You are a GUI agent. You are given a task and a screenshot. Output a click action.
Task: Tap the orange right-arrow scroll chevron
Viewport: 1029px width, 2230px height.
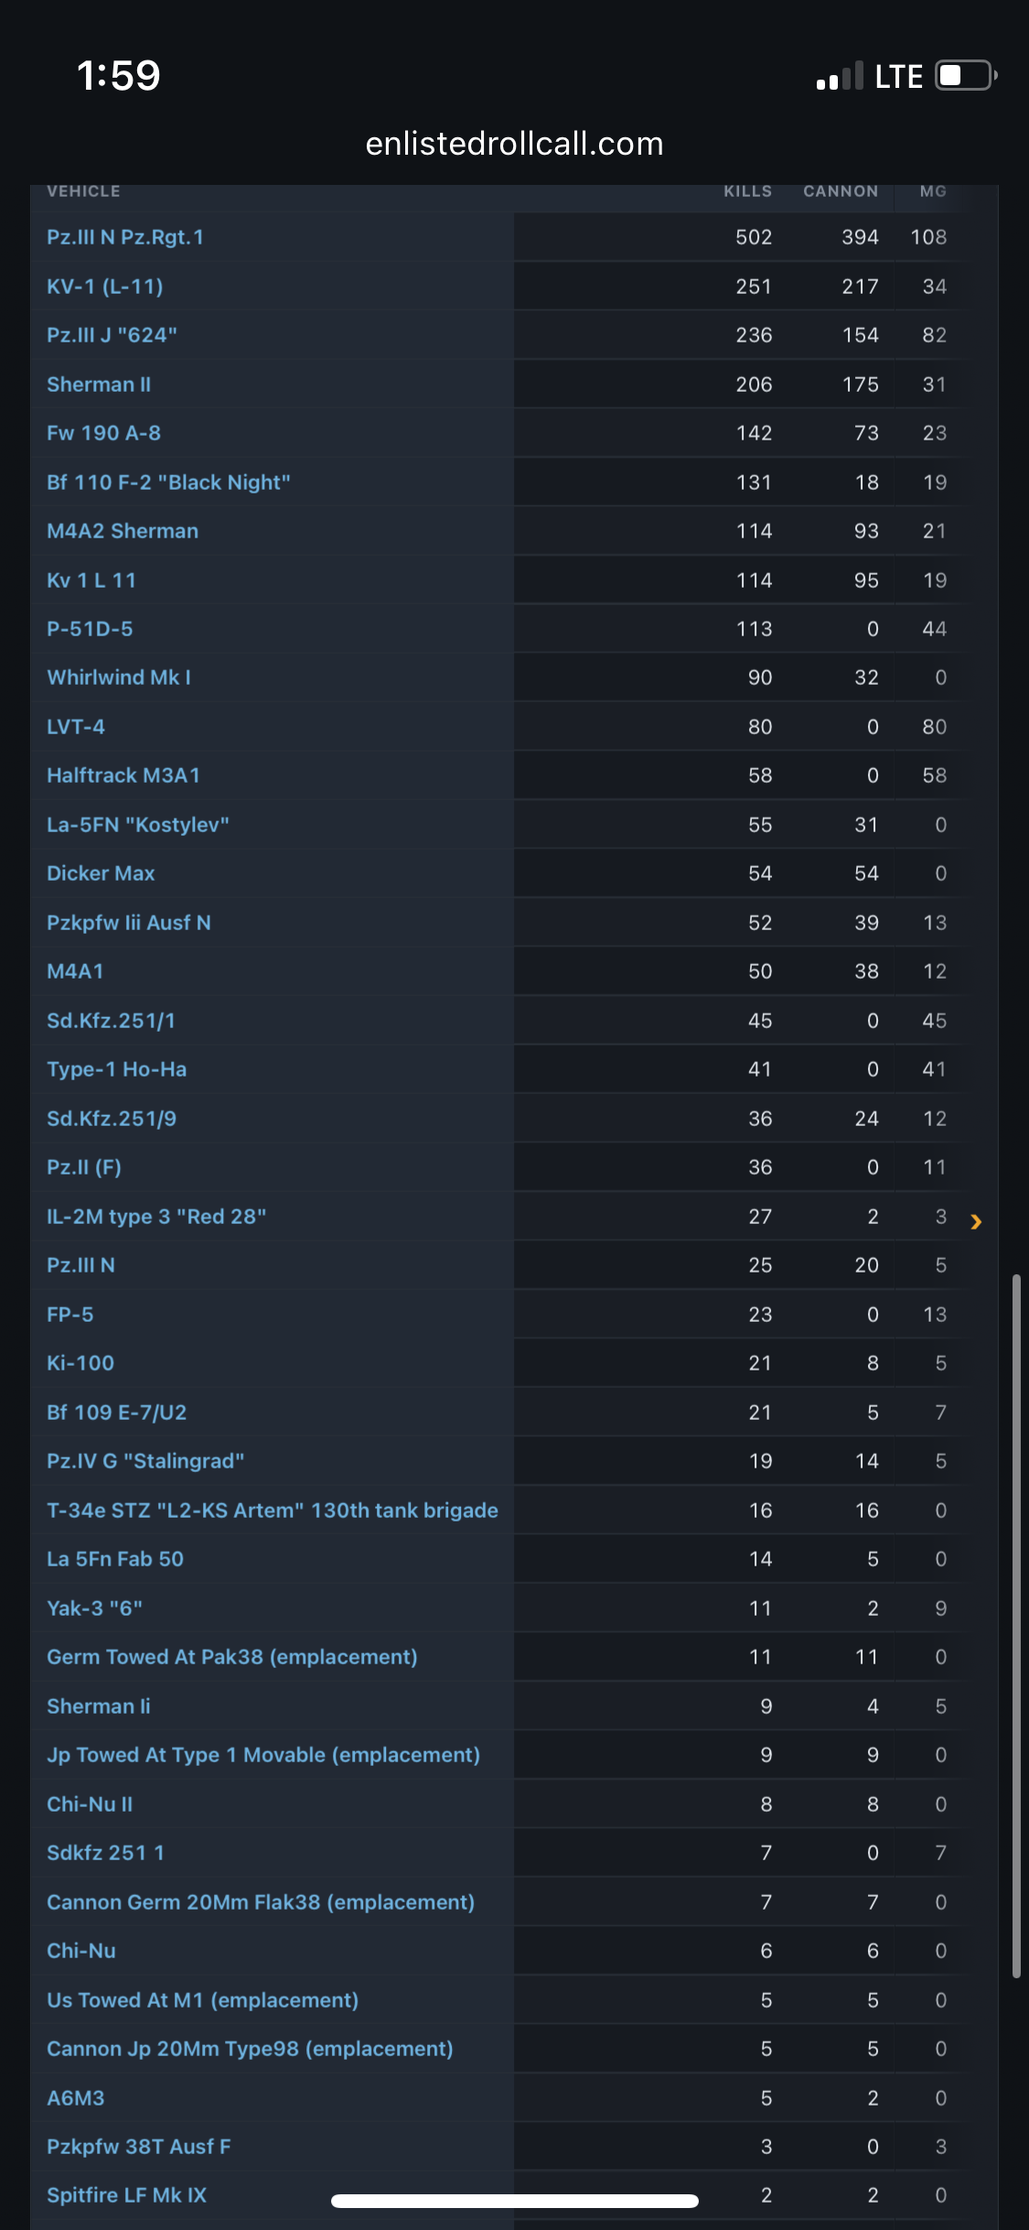click(x=976, y=1221)
